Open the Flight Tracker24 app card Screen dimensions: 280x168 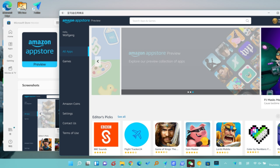click(x=137, y=138)
